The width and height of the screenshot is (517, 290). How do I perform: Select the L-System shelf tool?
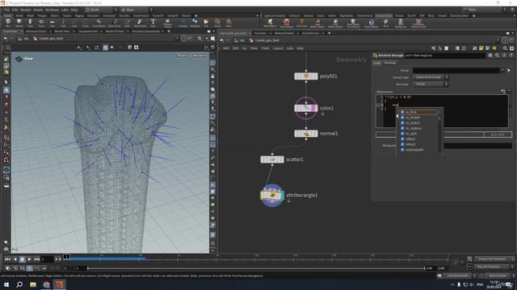click(183, 23)
